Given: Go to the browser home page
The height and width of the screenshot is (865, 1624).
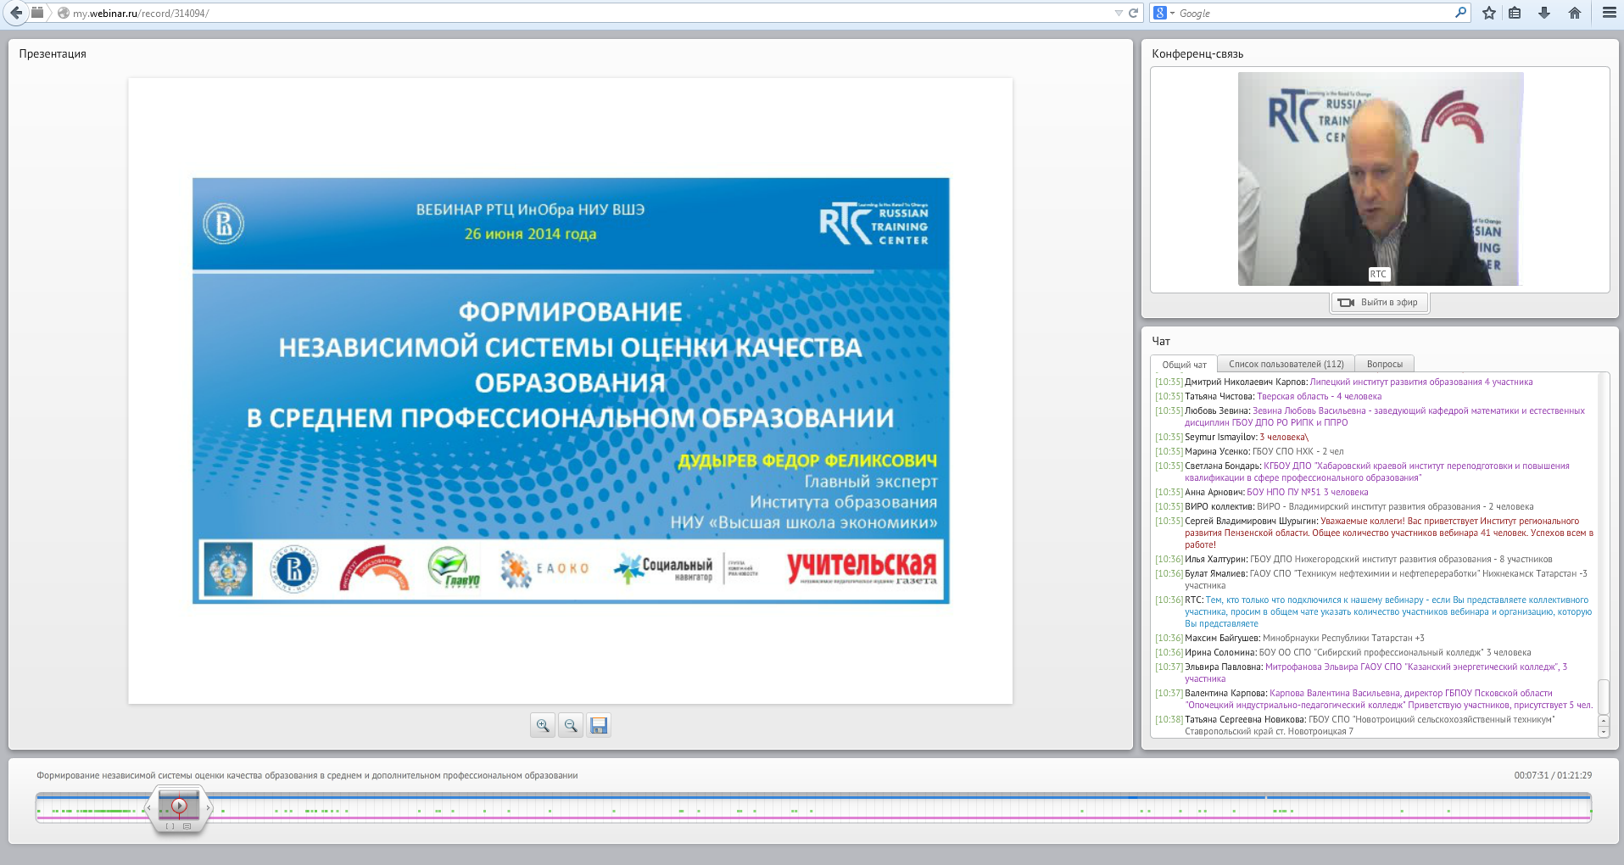Looking at the screenshot, I should pyautogui.click(x=1575, y=13).
